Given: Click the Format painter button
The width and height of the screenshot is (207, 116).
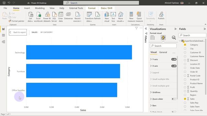Looking at the screenshot, I should (x=16, y=21).
